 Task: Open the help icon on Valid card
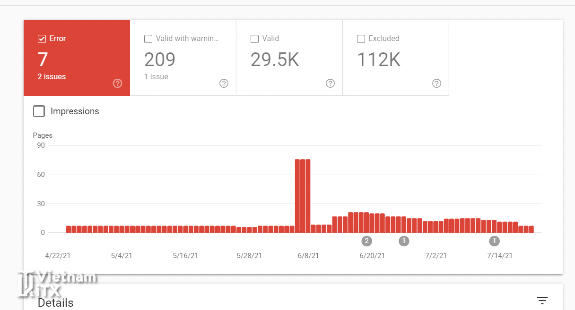tap(331, 84)
